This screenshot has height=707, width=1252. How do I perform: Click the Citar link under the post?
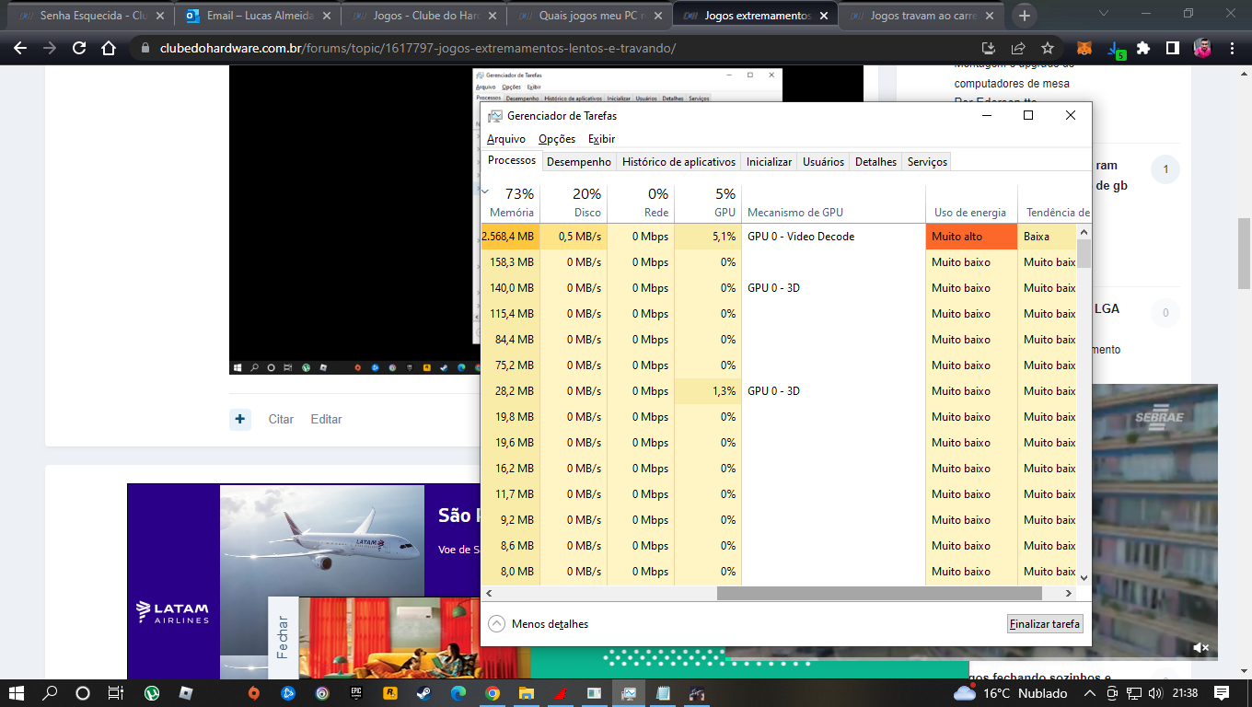click(281, 419)
